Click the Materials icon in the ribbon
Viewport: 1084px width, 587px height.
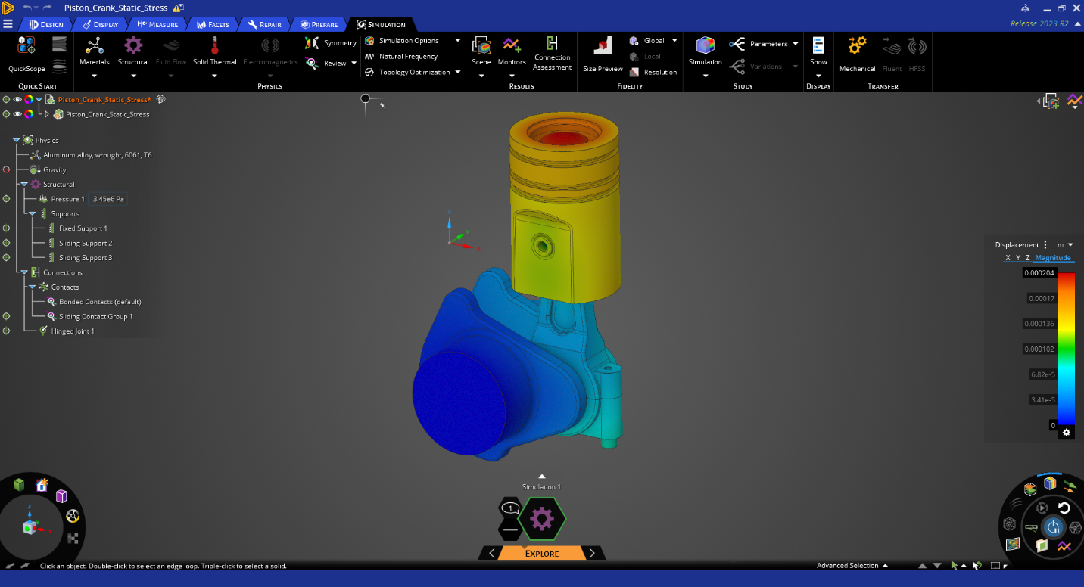click(94, 45)
